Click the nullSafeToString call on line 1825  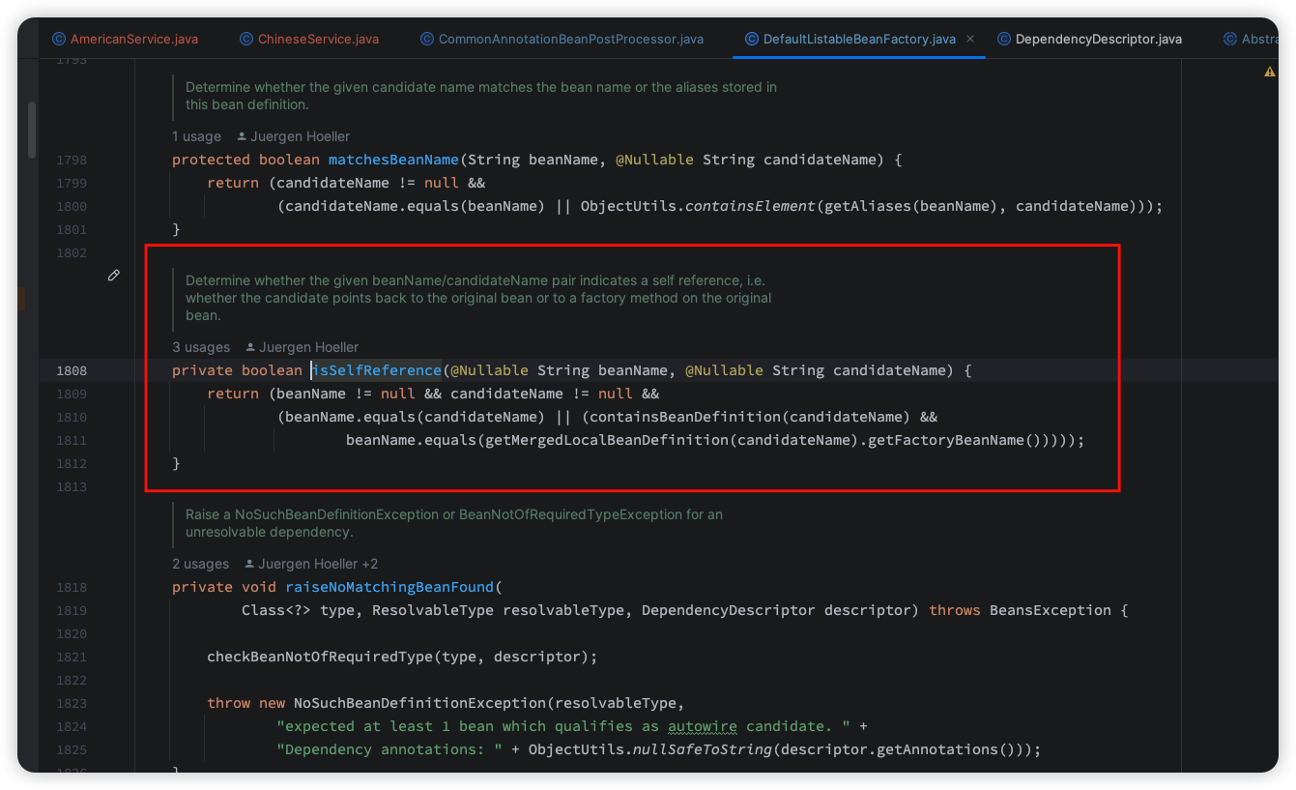(702, 749)
